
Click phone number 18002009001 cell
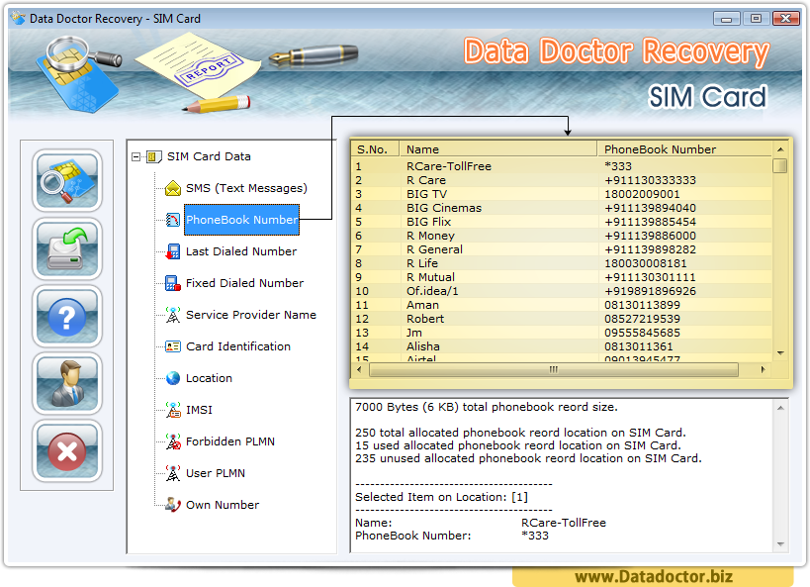[x=642, y=194]
